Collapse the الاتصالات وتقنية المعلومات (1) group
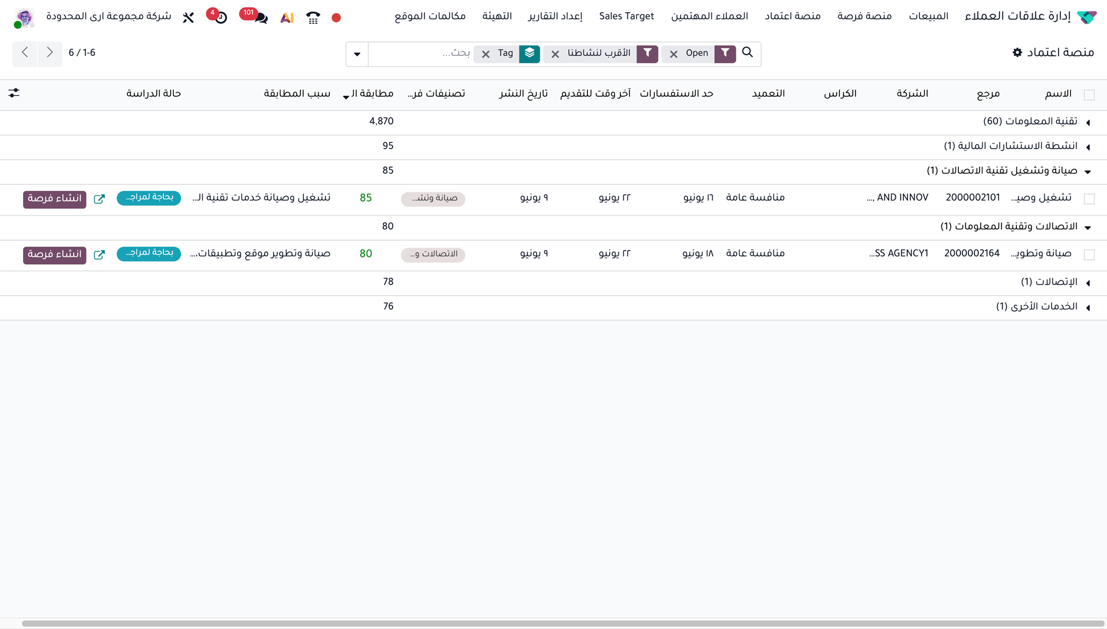Screen dimensions: 1107x629 coord(1016,226)
